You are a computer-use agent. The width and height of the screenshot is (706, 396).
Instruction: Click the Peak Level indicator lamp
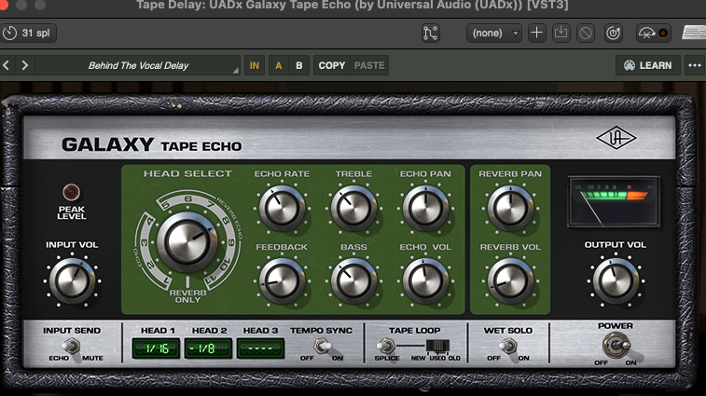pyautogui.click(x=71, y=192)
